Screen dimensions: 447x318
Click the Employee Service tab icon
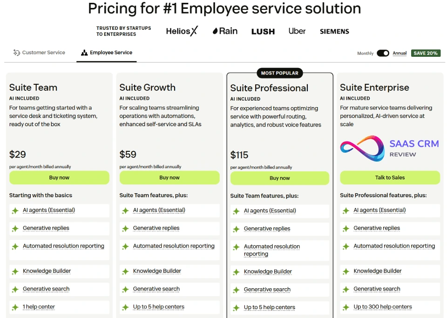click(x=84, y=53)
